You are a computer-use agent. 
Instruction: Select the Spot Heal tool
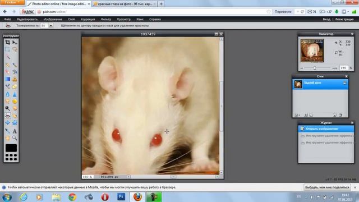tap(15, 116)
